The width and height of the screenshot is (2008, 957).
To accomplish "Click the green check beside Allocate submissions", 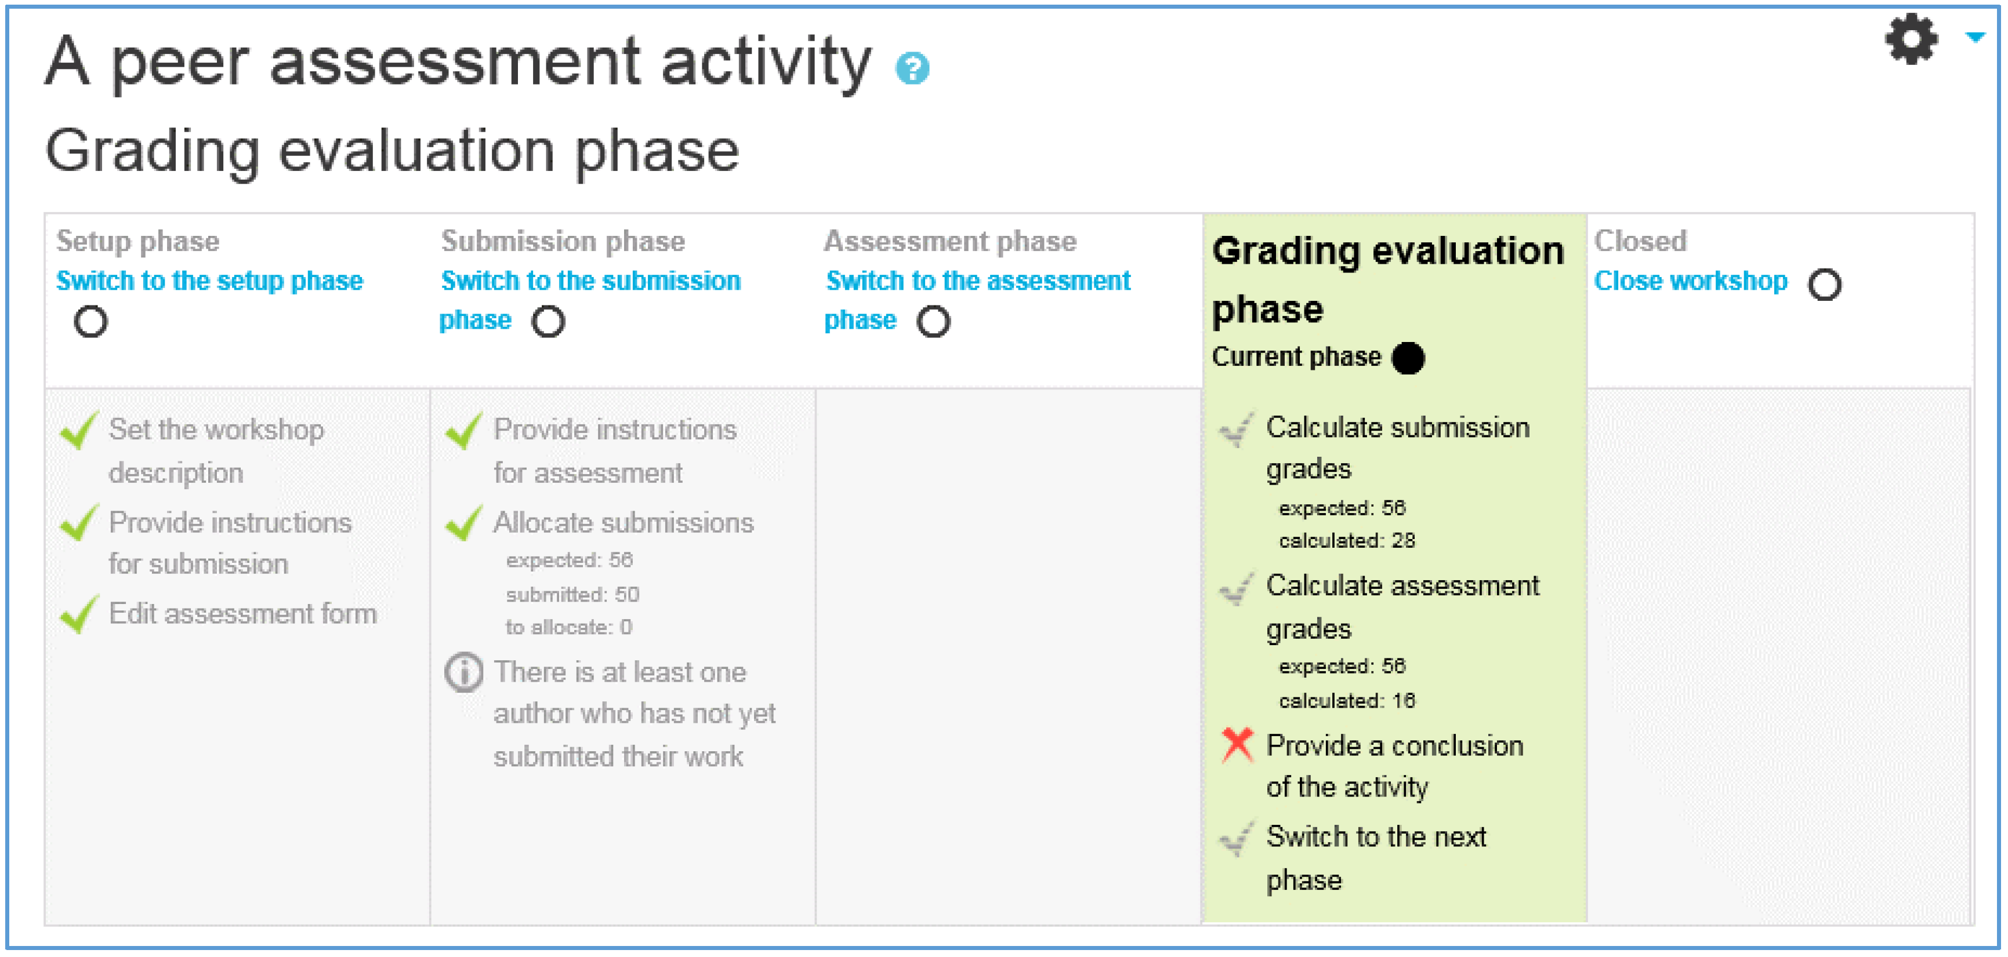I will [x=464, y=522].
